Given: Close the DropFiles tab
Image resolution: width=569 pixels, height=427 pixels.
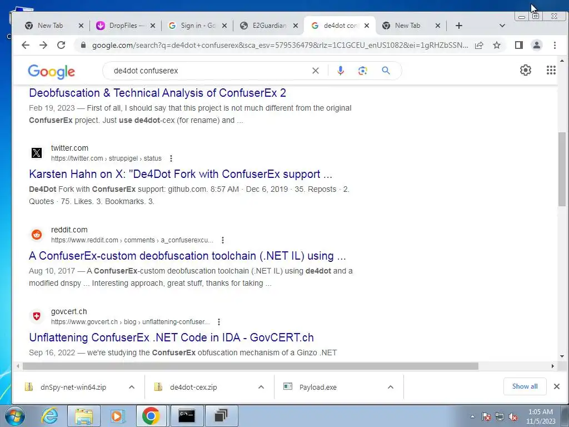Looking at the screenshot, I should [x=153, y=26].
